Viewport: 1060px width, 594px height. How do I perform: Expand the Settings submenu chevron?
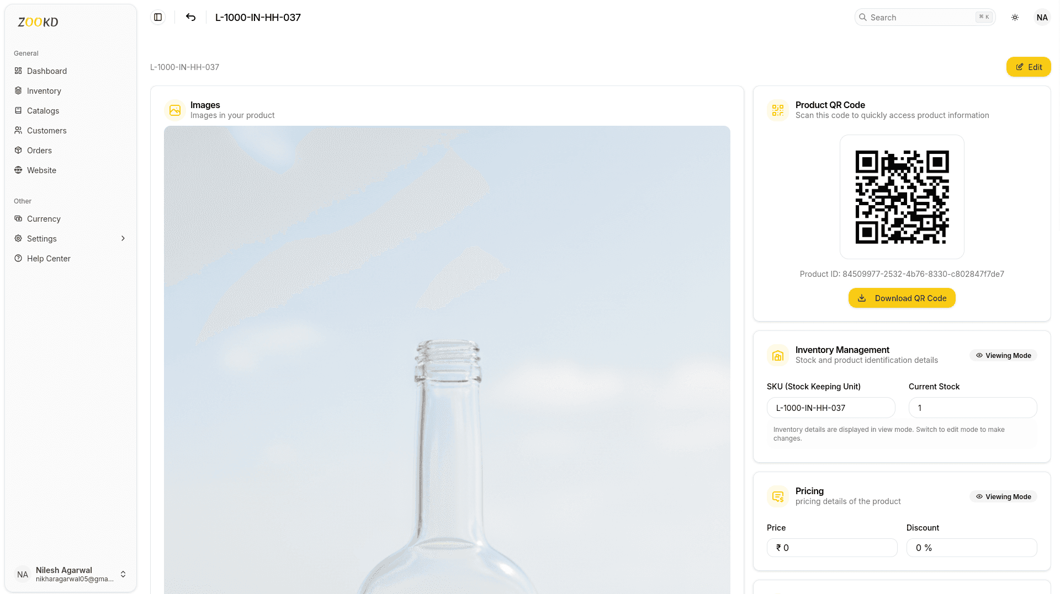click(123, 238)
